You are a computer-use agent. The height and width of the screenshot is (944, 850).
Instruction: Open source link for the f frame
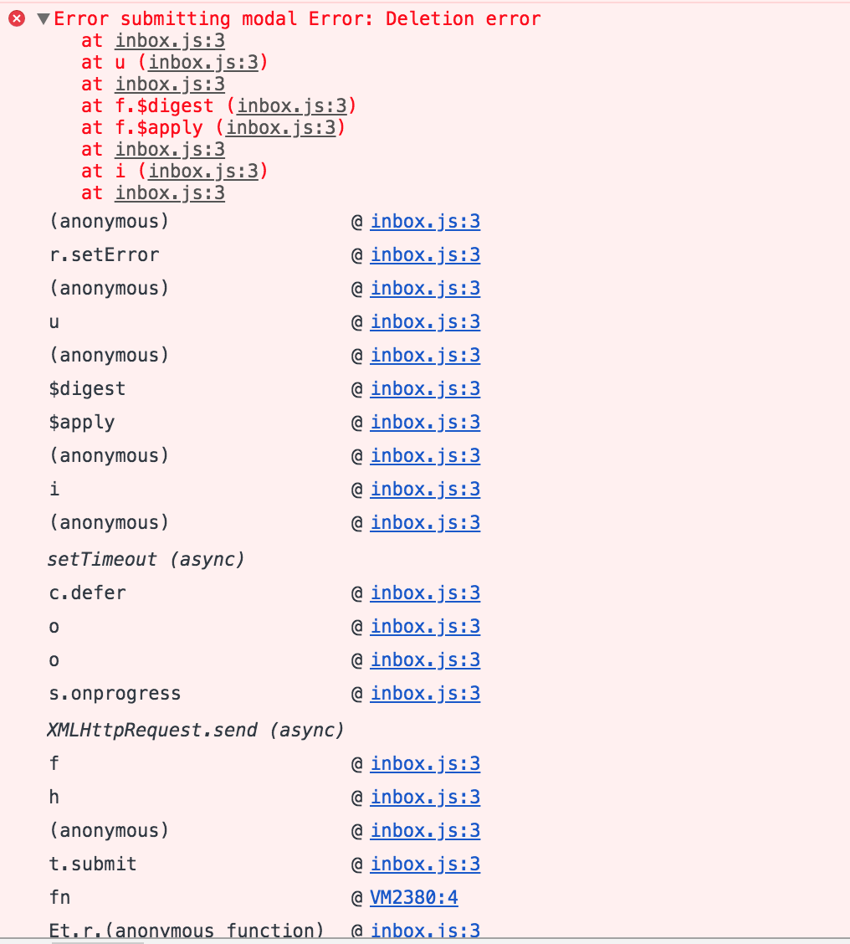(x=425, y=763)
